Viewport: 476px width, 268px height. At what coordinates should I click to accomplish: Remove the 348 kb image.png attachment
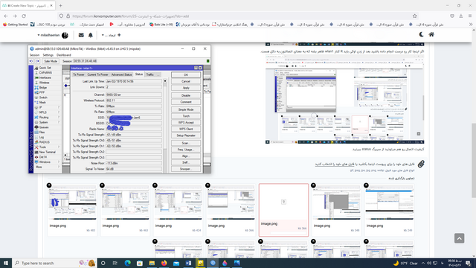click(x=313, y=185)
